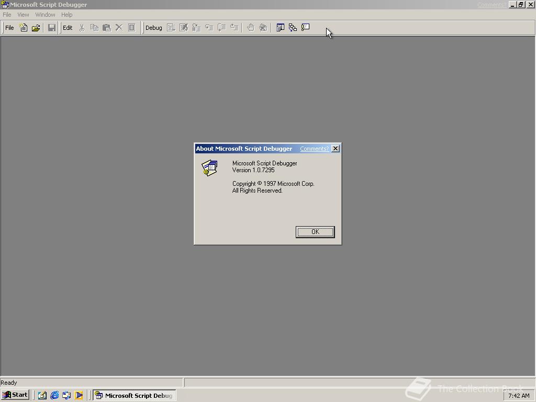This screenshot has width=536, height=402.
Task: Click the Clear All Breakpoints icon
Action: point(263,28)
